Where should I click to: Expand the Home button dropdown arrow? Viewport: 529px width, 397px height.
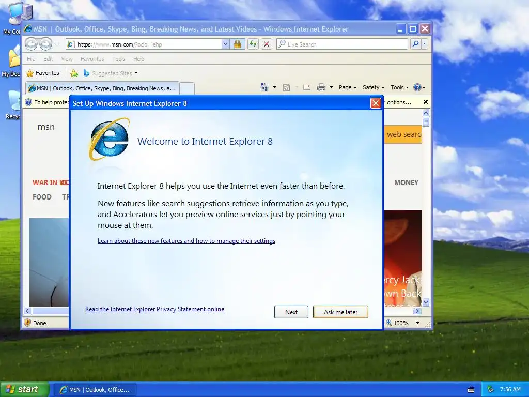pyautogui.click(x=274, y=87)
